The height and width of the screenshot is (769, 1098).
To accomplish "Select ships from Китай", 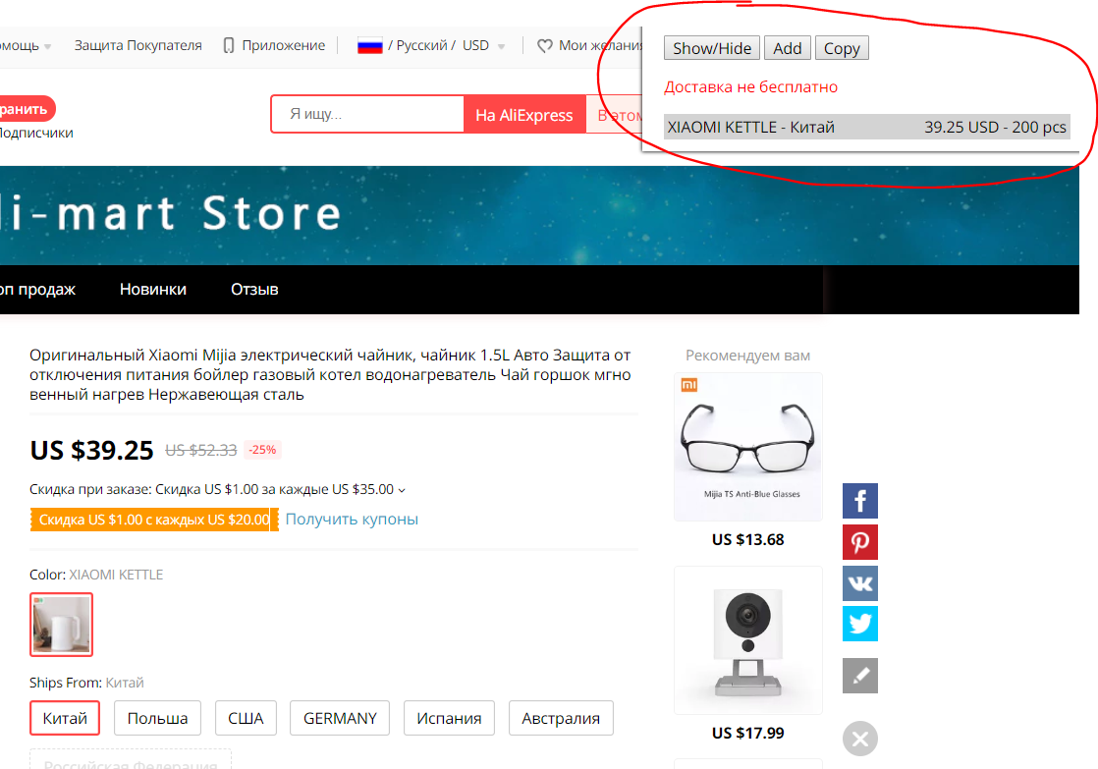I will [65, 718].
